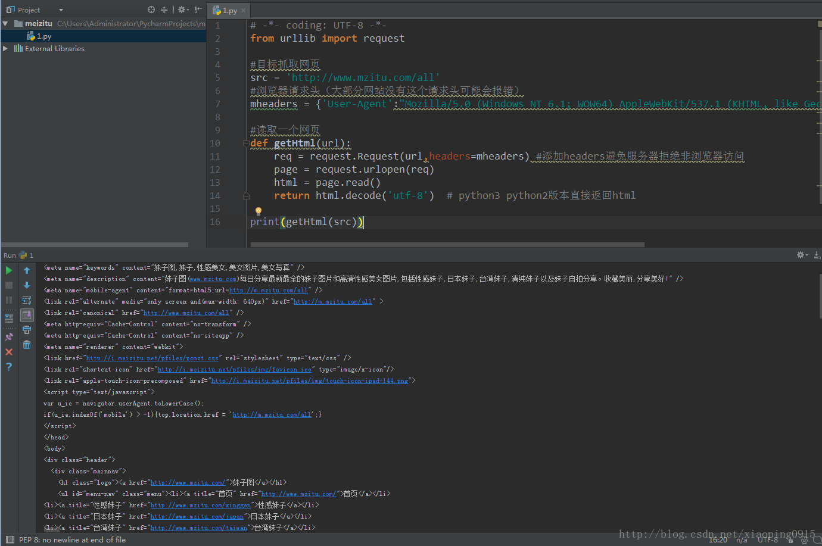822x546 pixels.
Task: Expand the External Libraries node
Action: (x=5, y=48)
